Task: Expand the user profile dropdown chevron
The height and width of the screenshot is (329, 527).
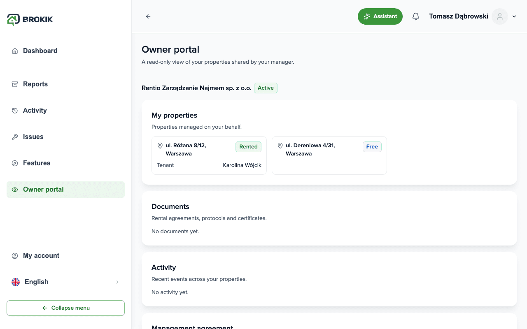Action: click(x=514, y=16)
